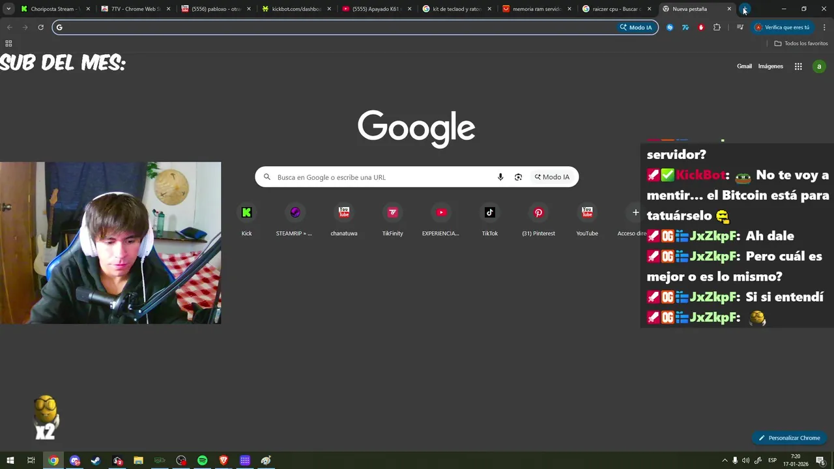The height and width of the screenshot is (469, 834).
Task: Open apps grid in bookmarks bar
Action: [8, 44]
